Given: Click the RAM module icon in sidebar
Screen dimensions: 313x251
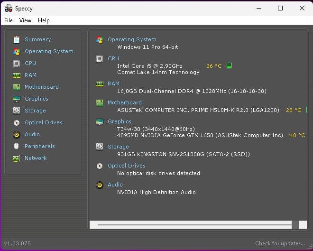Looking at the screenshot, I should 17,75.
